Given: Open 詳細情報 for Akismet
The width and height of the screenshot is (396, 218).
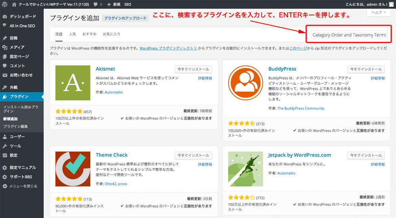Looking at the screenshot, I should click(205, 78).
